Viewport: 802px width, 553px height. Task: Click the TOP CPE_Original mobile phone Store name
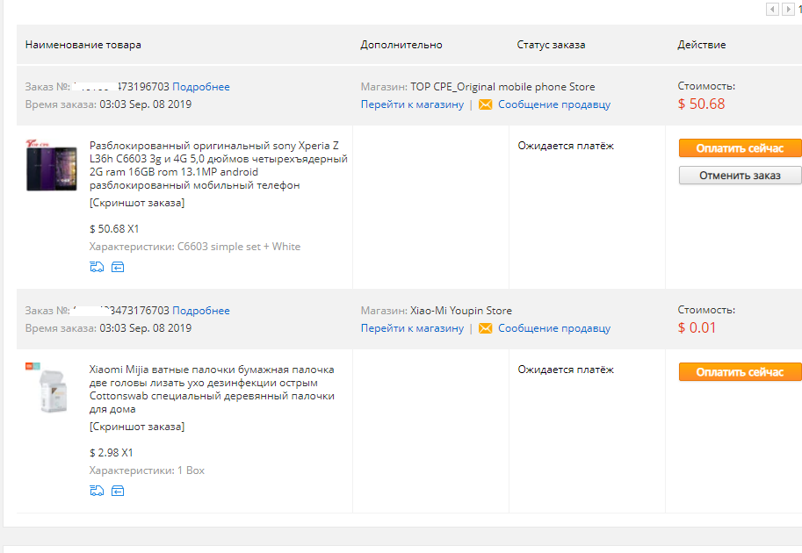tap(502, 87)
